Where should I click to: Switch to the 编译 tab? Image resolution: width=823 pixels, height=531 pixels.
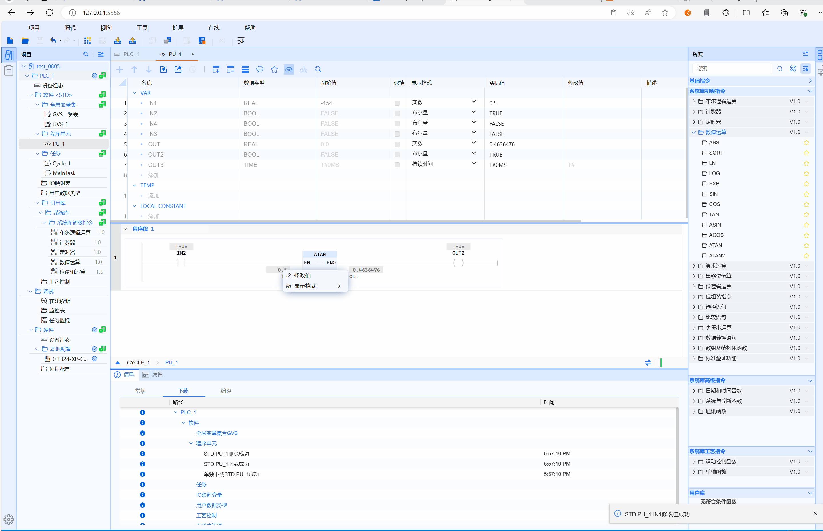[x=226, y=391]
